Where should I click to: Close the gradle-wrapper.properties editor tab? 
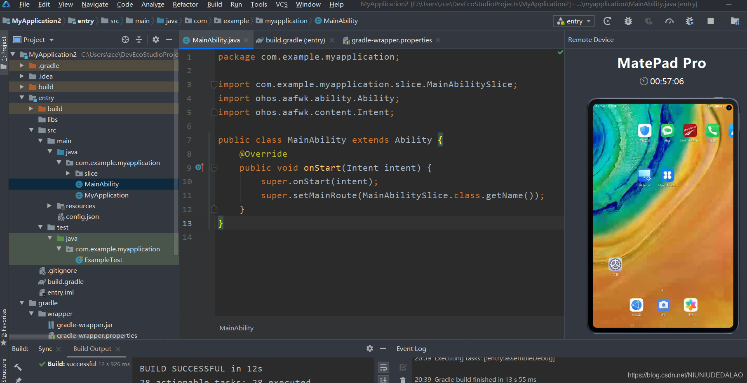click(438, 40)
